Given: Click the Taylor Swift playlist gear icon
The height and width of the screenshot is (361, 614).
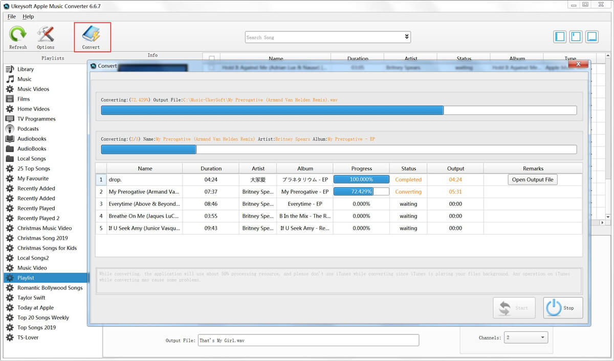Looking at the screenshot, I should (x=10, y=298).
